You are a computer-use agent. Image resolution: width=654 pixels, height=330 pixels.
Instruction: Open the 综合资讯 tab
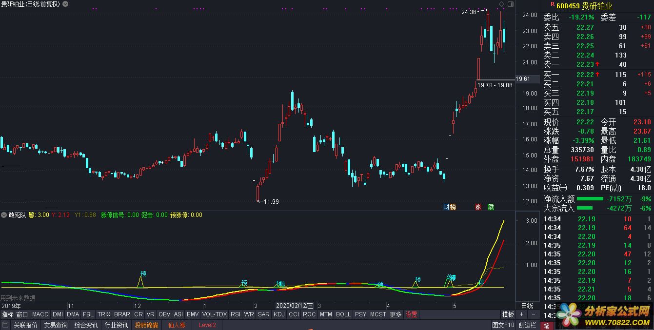(x=86, y=325)
